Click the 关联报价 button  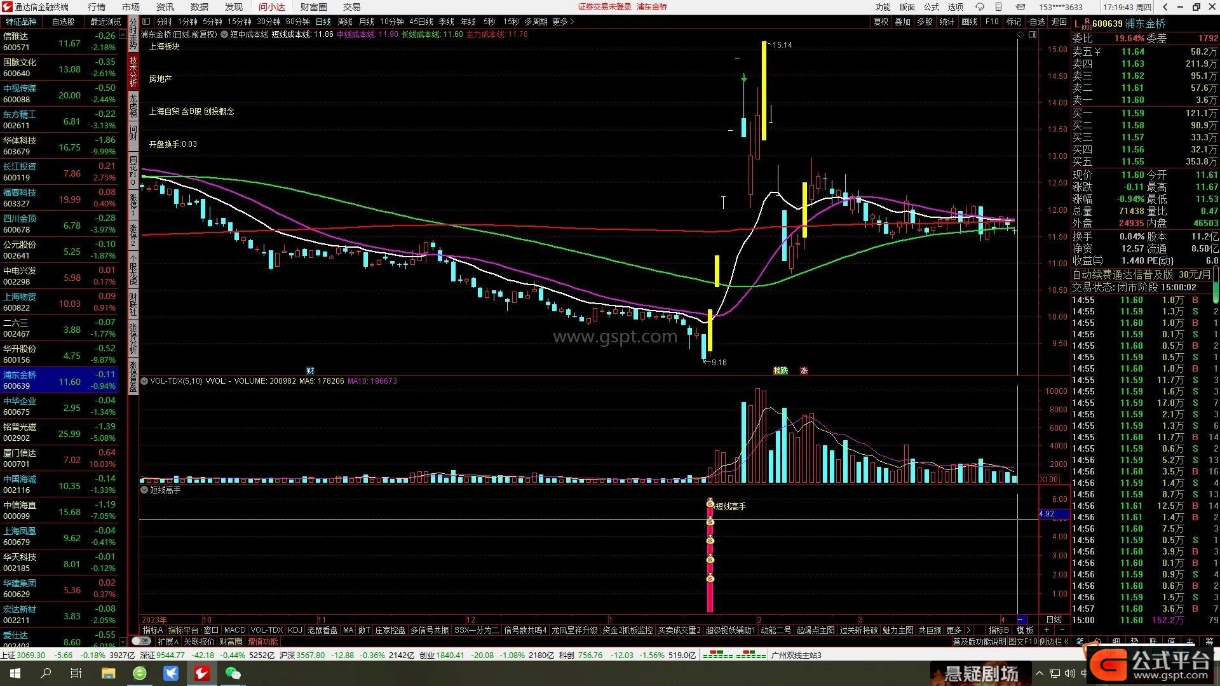tap(200, 642)
